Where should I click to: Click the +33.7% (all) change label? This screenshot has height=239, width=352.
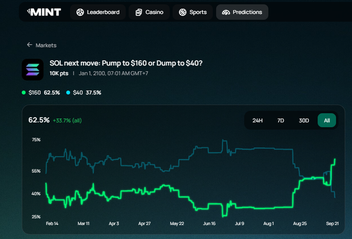[67, 121]
